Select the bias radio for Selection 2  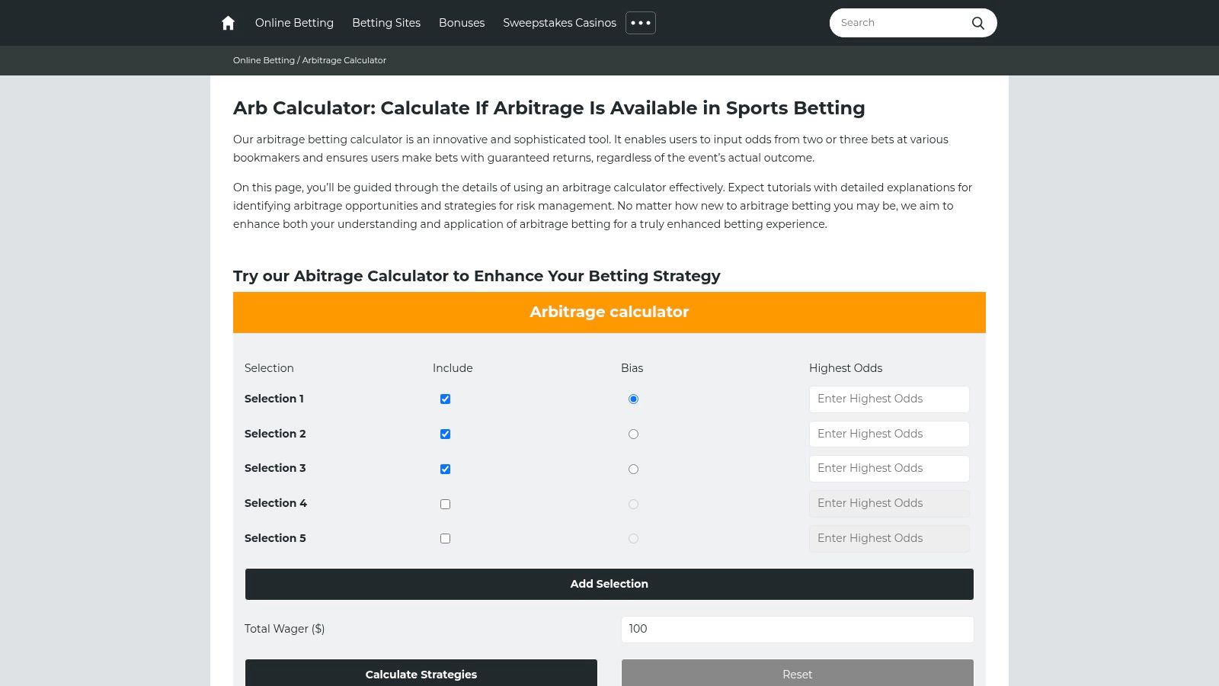[633, 434]
